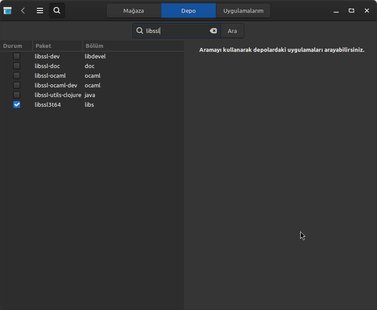Click the app logo icon in titlebar

pyautogui.click(x=7, y=11)
